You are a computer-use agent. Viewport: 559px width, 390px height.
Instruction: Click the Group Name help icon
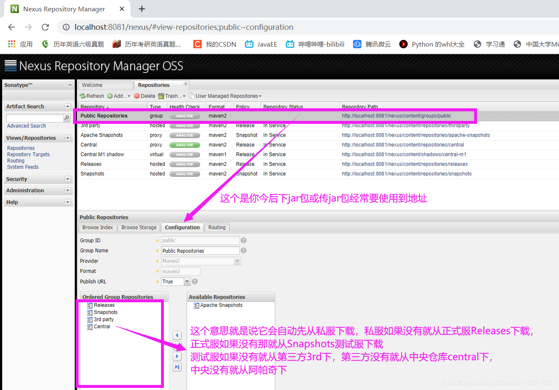point(243,251)
